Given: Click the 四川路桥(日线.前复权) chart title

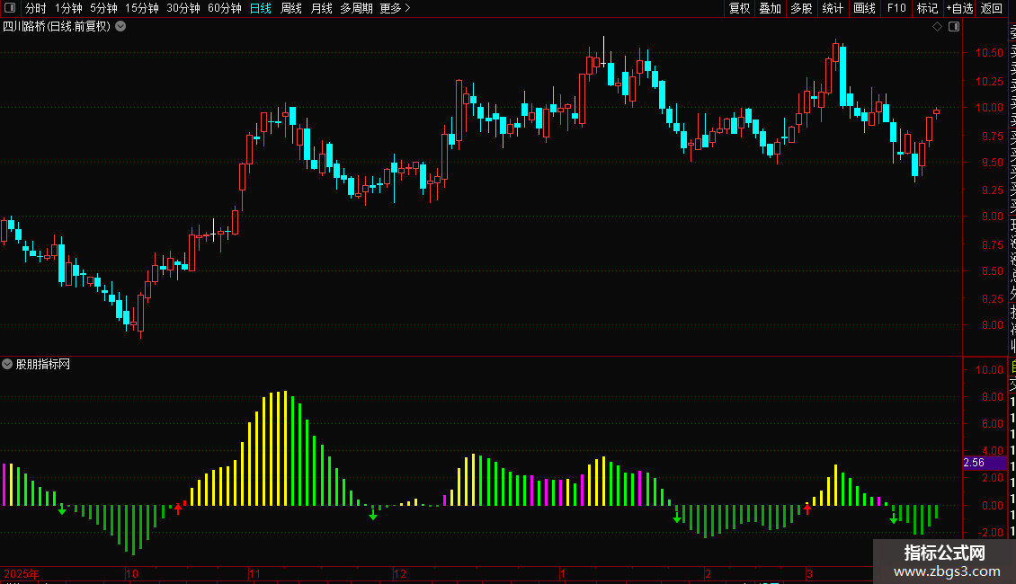Looking at the screenshot, I should click(x=57, y=27).
